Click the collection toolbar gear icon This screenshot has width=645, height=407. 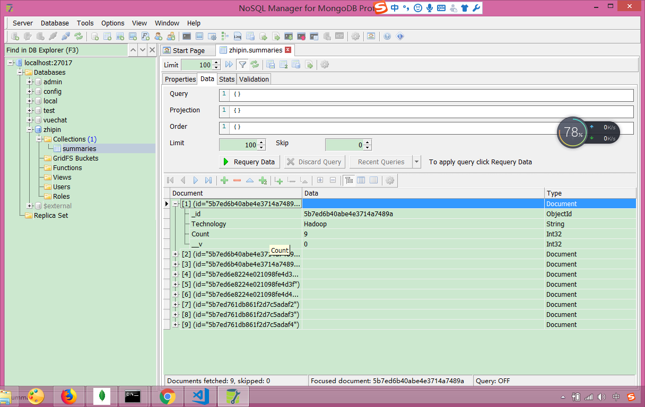(x=325, y=65)
